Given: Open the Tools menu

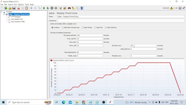Looking at the screenshot, I should pos(27,4).
